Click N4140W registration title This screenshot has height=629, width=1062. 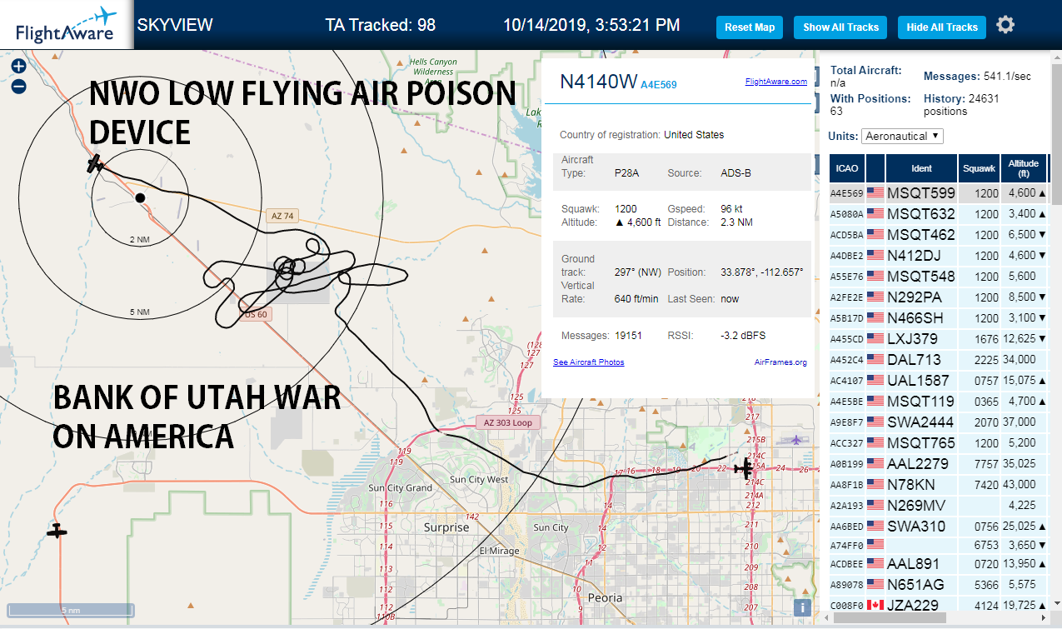click(598, 82)
